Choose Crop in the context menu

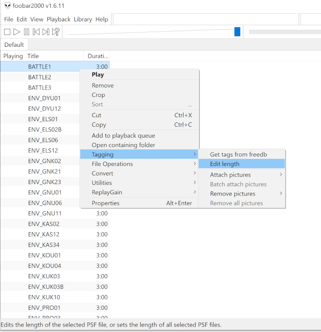140,95
